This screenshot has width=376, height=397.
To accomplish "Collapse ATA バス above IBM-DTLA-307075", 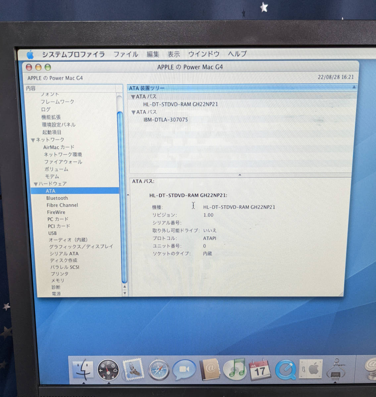I will click(133, 112).
